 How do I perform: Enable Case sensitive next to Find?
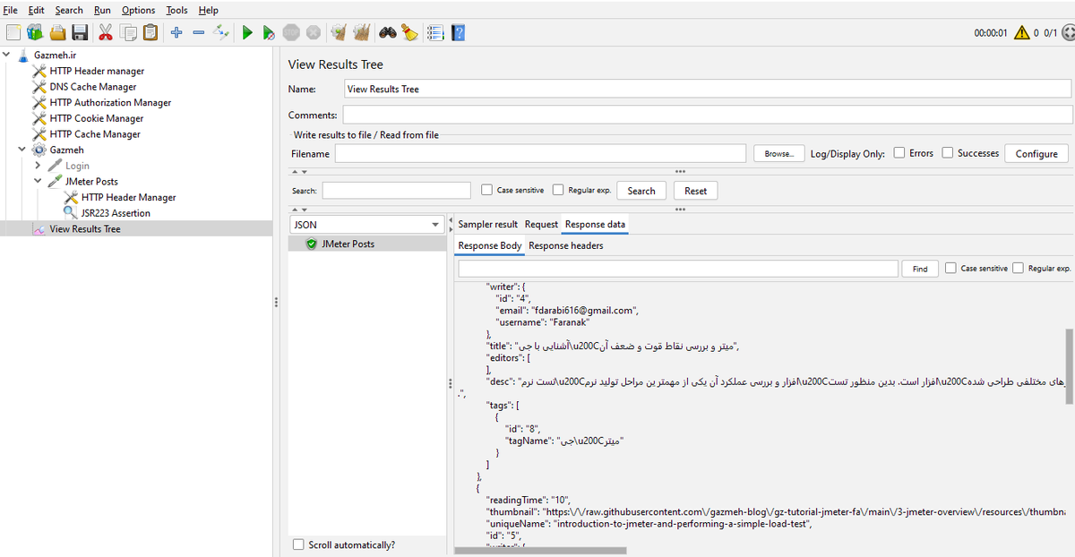[x=950, y=268]
